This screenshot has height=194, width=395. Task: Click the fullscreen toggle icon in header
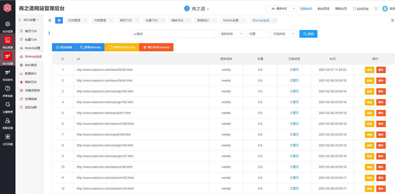(x=376, y=9)
